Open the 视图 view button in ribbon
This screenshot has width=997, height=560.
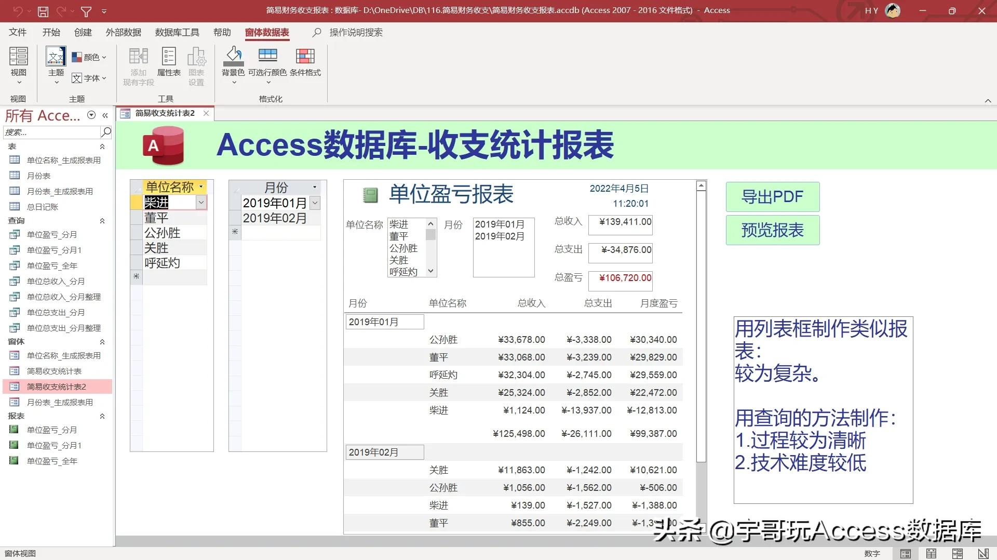(19, 65)
